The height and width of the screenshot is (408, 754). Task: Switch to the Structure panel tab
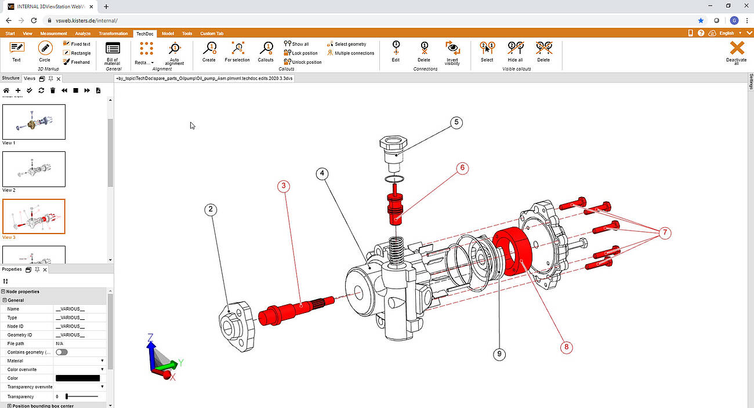tap(10, 78)
